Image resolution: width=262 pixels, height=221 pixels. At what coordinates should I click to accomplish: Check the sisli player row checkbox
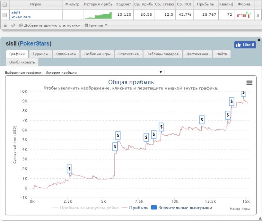coord(4,15)
